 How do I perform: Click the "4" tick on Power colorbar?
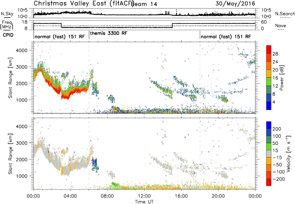click(274, 102)
